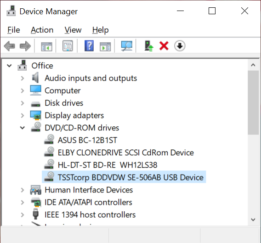The height and width of the screenshot is (243, 261).
Task: Select ELBY CLONEDRIVE SCSI CdRom Device
Action: 125,153
